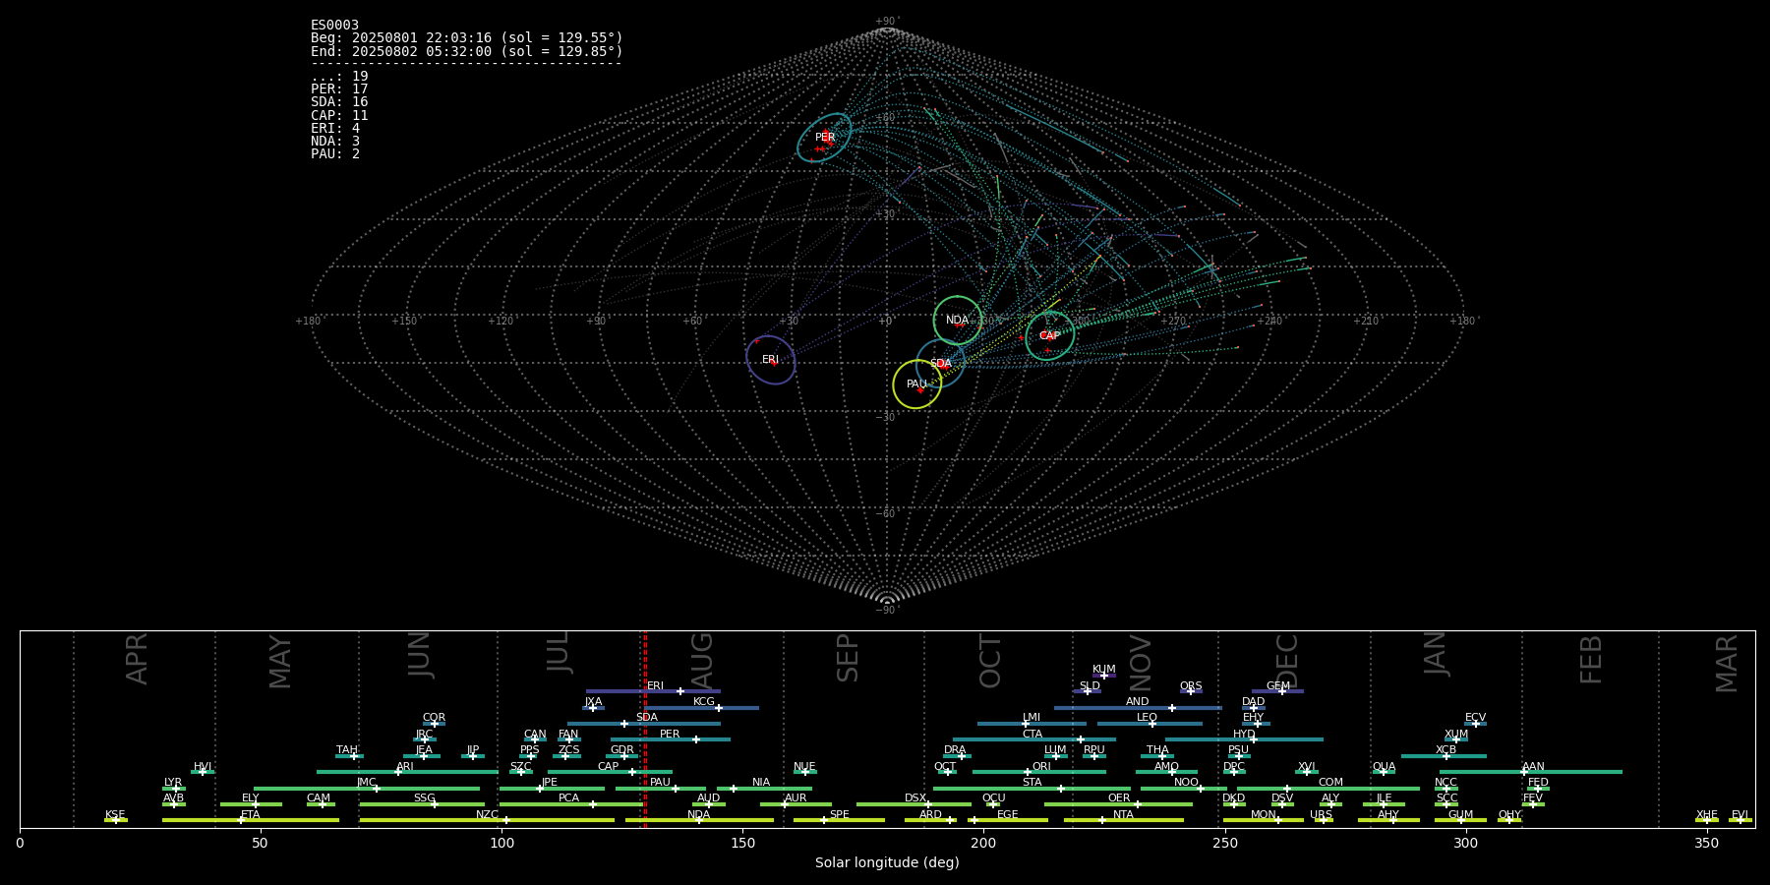Click the DSX shower bar in timeline
The width and height of the screenshot is (1770, 885).
point(914,804)
